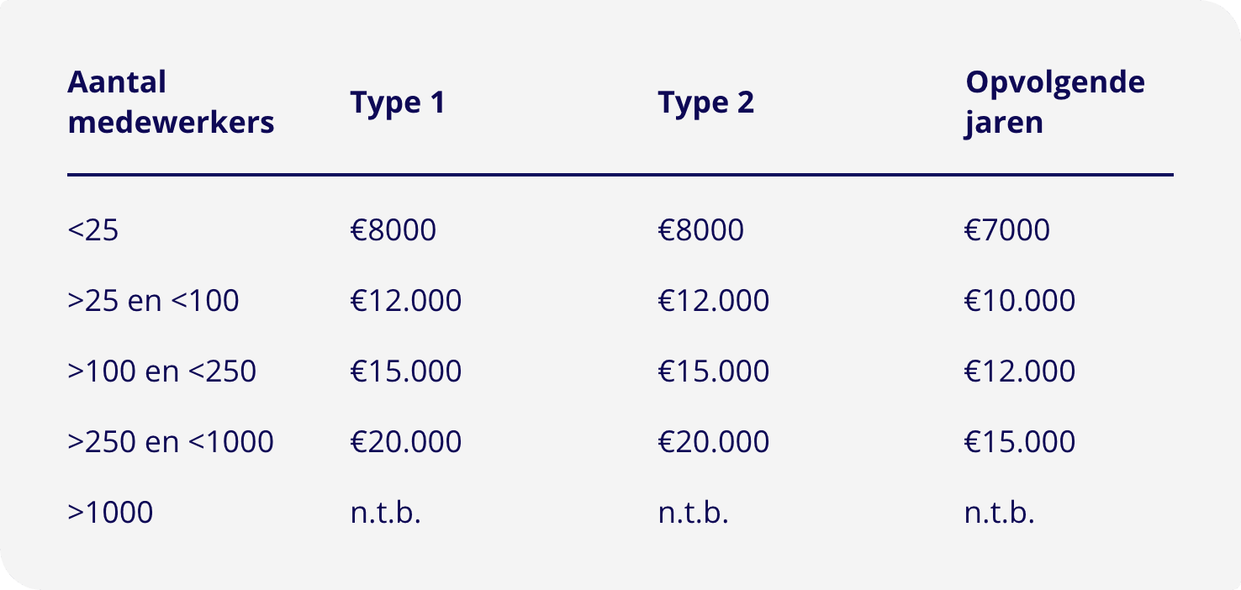
Task: Select the 'Opvolgende jaren' column header
Action: pyautogui.click(x=1054, y=103)
